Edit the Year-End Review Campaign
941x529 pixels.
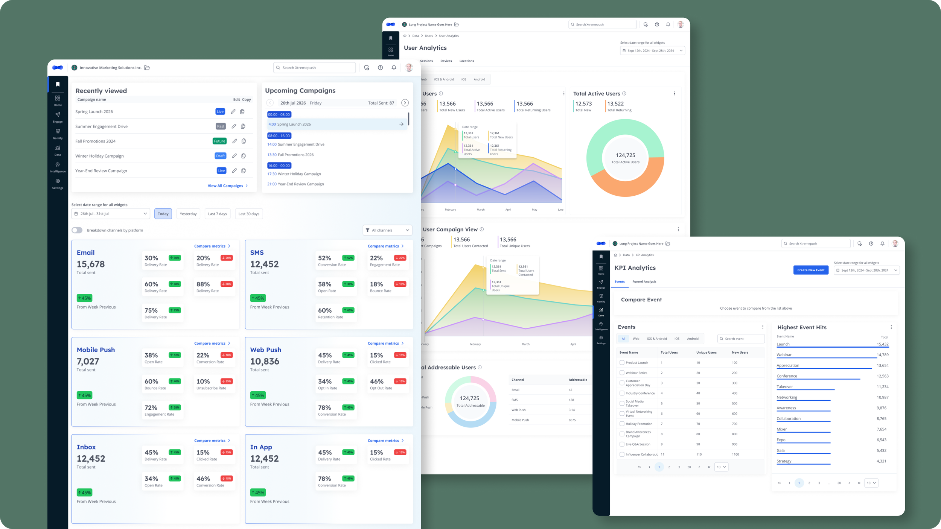pos(234,170)
